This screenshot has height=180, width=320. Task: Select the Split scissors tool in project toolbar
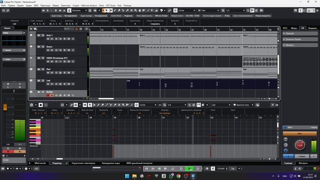[123, 10]
